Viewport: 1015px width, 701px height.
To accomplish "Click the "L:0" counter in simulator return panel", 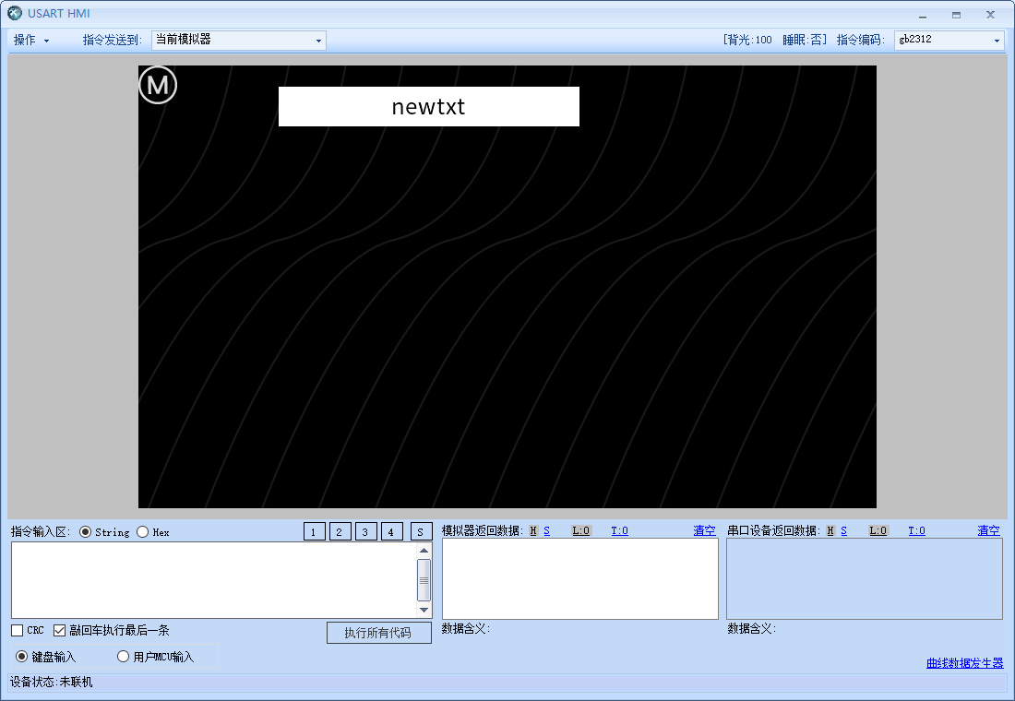I will (581, 530).
